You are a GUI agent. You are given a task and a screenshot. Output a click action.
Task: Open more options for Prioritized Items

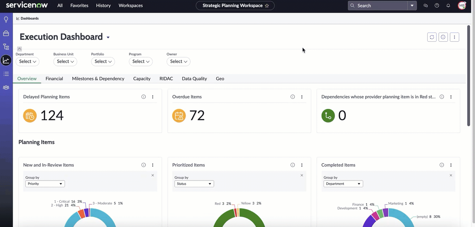[302, 165]
